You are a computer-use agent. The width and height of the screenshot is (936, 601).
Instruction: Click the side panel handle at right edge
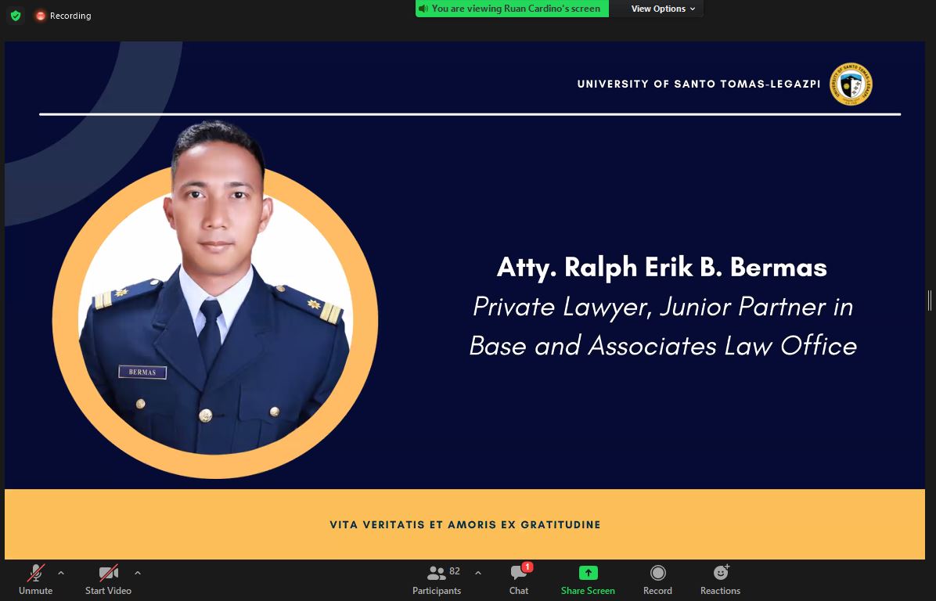tap(930, 300)
